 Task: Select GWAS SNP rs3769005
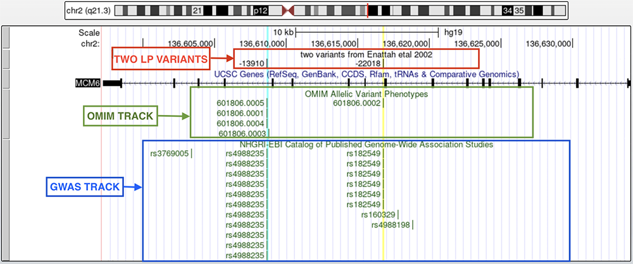click(x=170, y=153)
